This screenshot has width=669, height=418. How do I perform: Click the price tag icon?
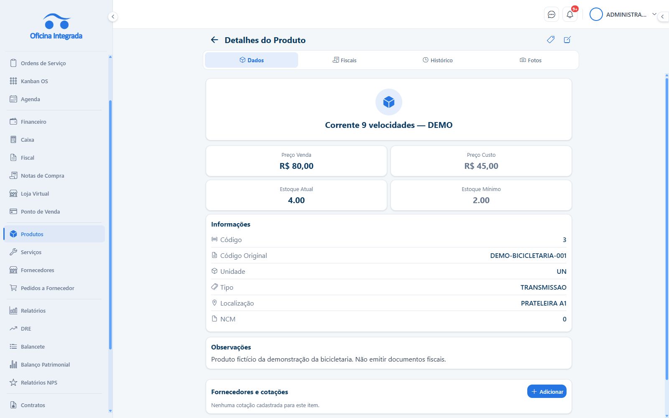click(x=551, y=40)
